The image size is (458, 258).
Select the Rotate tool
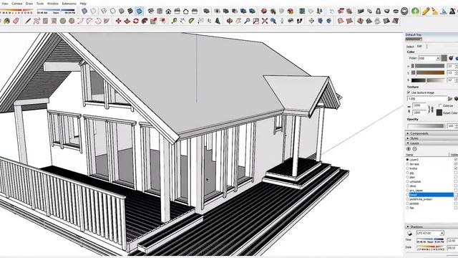pyautogui.click(x=136, y=21)
